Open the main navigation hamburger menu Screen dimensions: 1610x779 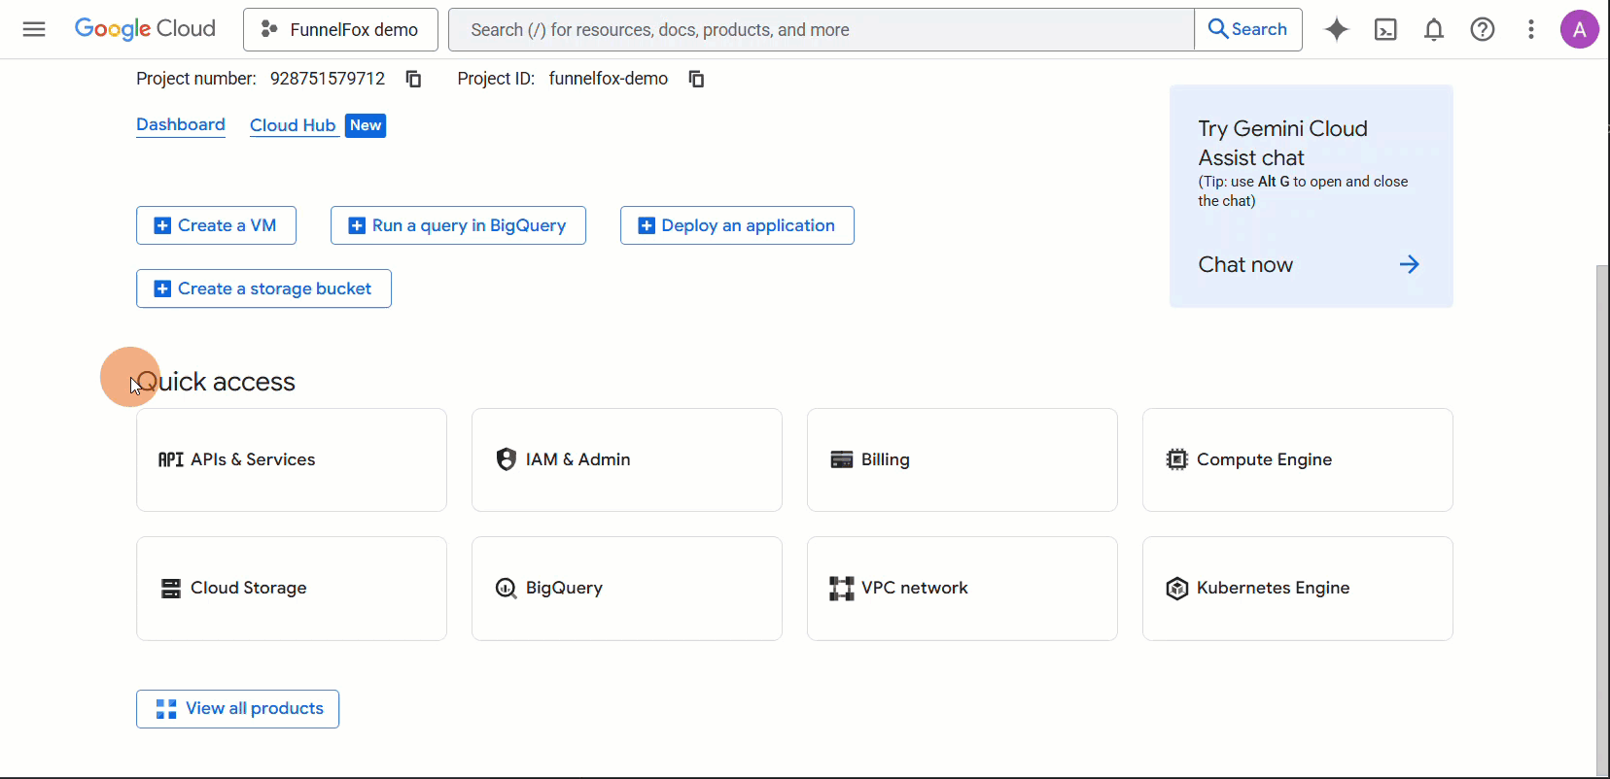click(34, 29)
